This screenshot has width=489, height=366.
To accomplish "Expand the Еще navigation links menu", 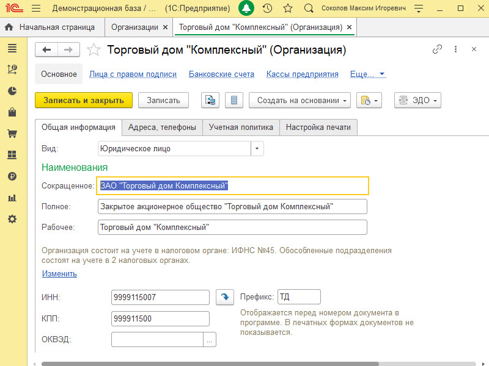I will point(367,74).
